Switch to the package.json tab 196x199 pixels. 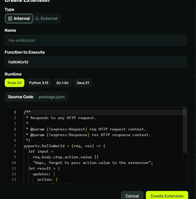pyautogui.click(x=52, y=97)
